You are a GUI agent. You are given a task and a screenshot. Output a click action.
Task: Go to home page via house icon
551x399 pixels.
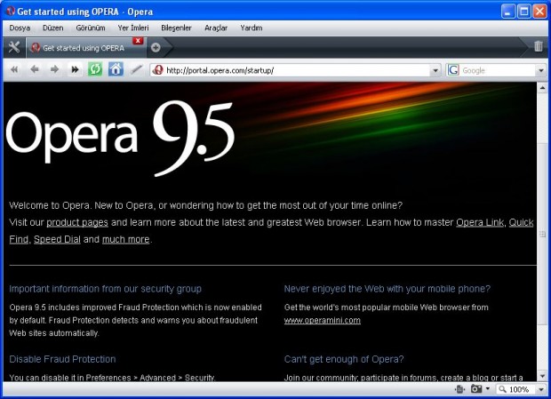coord(116,69)
